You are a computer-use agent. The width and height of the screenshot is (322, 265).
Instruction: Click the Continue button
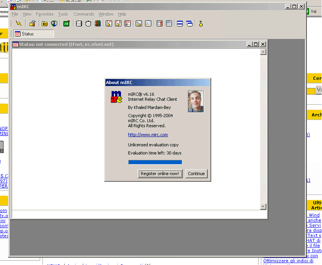196,173
